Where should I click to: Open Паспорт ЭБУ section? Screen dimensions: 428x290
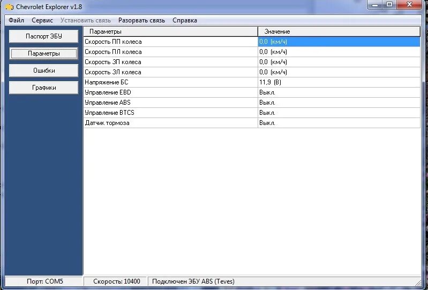pyautogui.click(x=44, y=36)
